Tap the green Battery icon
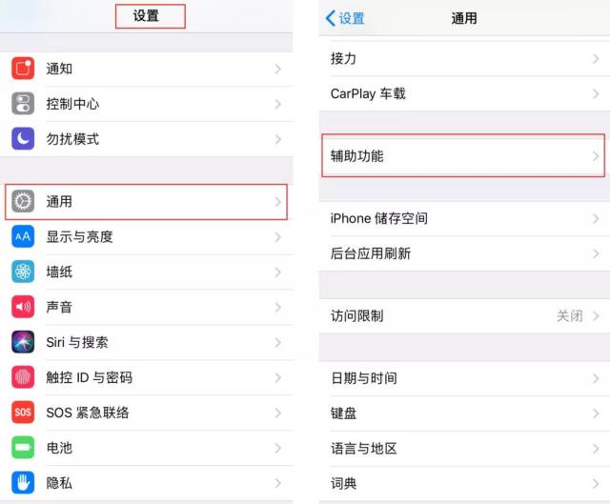This screenshot has height=504, width=610. click(23, 448)
